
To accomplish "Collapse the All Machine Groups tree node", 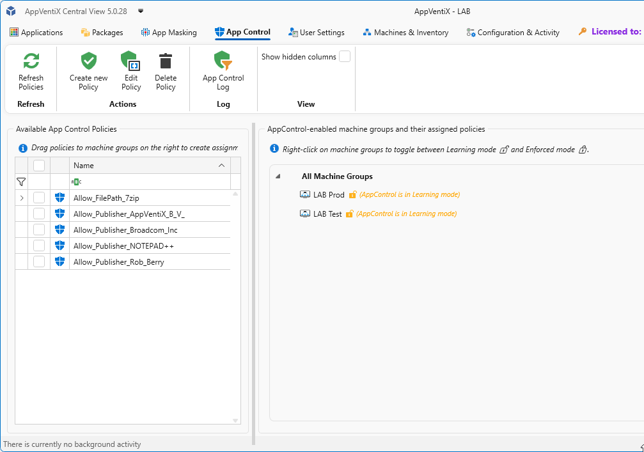I will (x=278, y=176).
